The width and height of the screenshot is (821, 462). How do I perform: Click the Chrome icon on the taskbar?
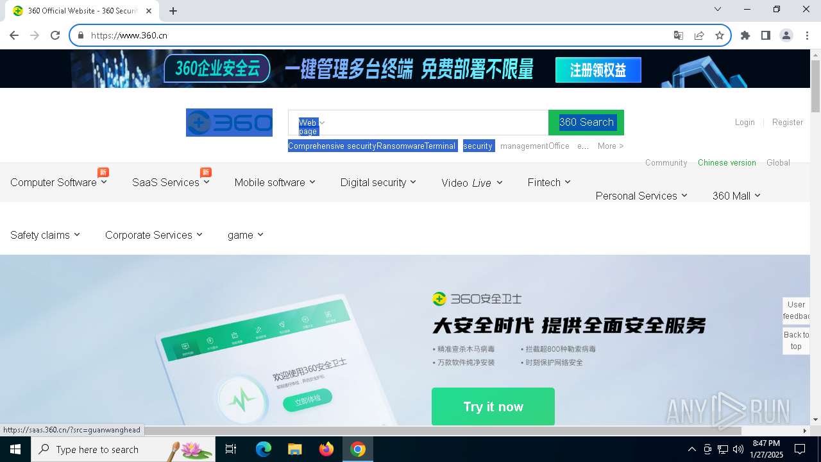(x=358, y=449)
